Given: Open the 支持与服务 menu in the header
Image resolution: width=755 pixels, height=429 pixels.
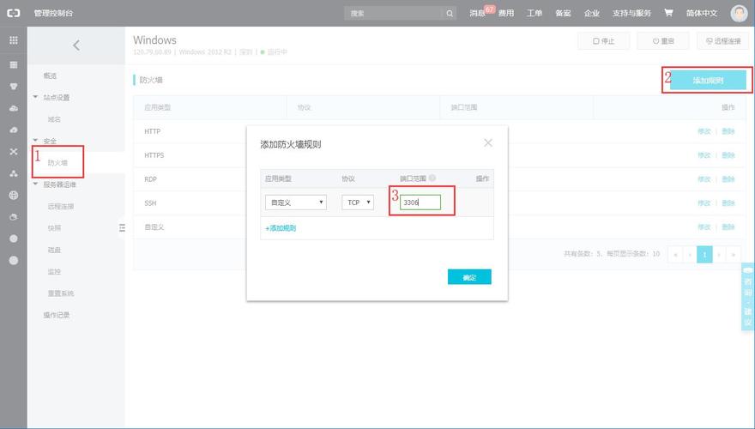Looking at the screenshot, I should (631, 13).
